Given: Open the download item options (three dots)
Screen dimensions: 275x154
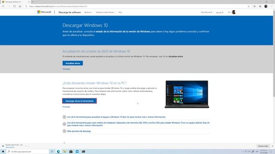Looking at the screenshot, I should pos(26,146).
